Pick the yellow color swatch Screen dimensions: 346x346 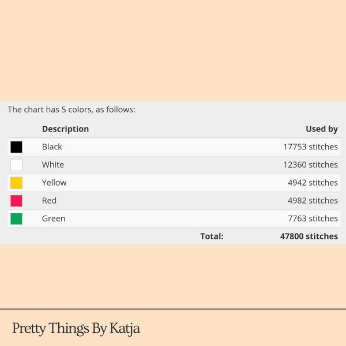tap(16, 183)
